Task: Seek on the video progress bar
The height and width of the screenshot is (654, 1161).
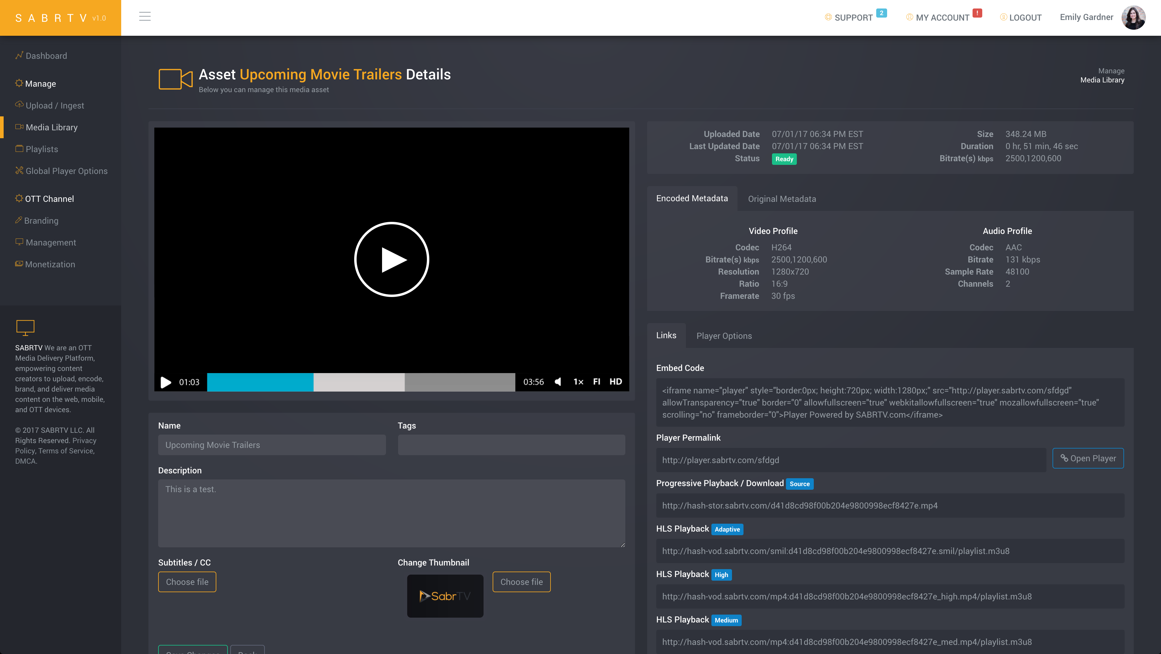Action: tap(361, 382)
